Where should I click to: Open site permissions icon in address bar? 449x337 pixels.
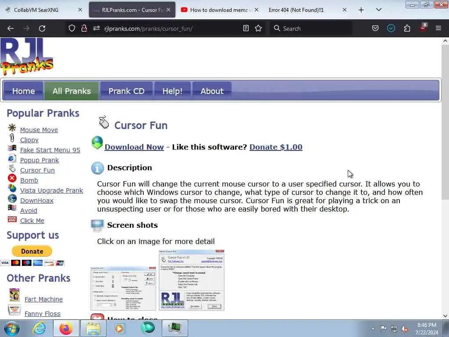pyautogui.click(x=96, y=28)
